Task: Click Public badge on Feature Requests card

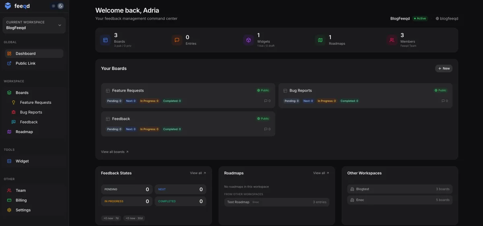Action: tap(263, 90)
